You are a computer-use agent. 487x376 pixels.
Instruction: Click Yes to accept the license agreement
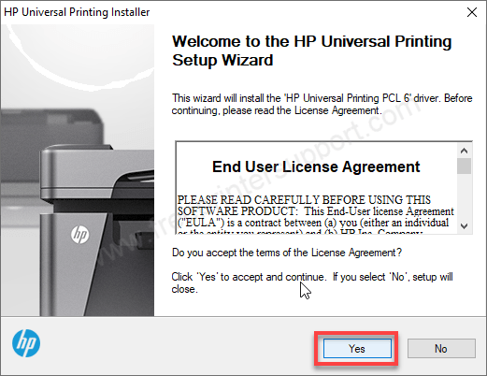click(x=357, y=348)
